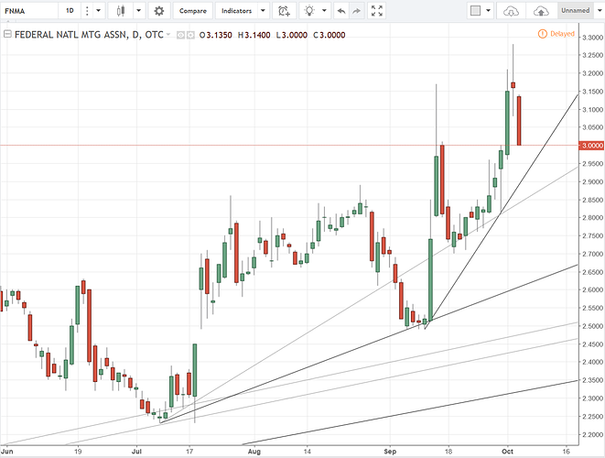
Task: Click the Oct date label on the time axis
Action: point(507,451)
